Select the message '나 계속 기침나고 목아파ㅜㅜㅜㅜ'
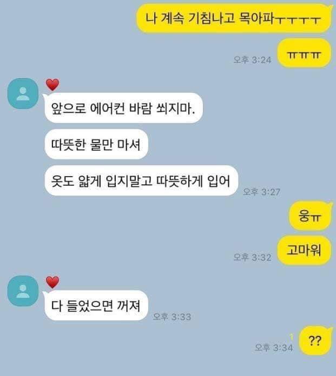This screenshot has width=336, height=376. 234,18
